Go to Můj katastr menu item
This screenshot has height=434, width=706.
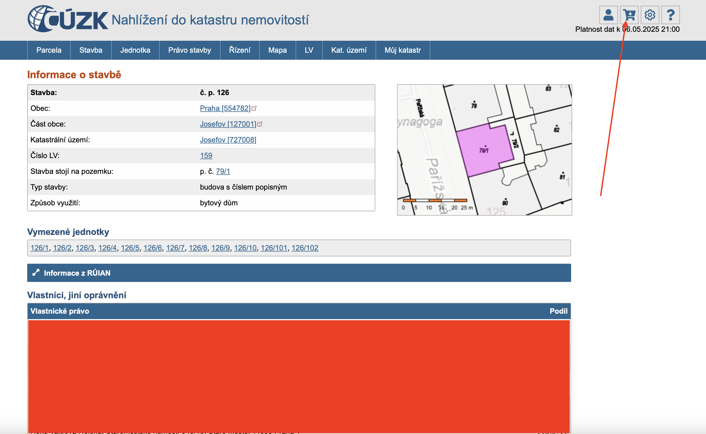pos(402,50)
